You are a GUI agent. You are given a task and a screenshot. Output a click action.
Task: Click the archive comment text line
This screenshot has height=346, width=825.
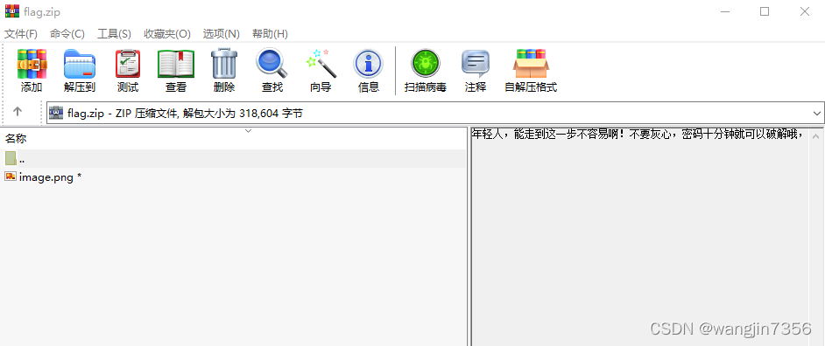[x=638, y=135]
